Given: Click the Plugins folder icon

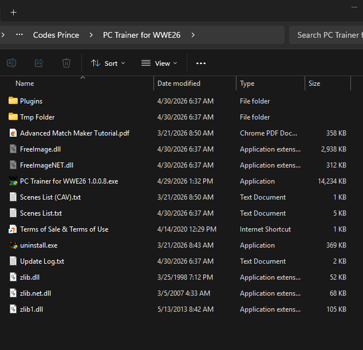Looking at the screenshot, I should (13, 101).
